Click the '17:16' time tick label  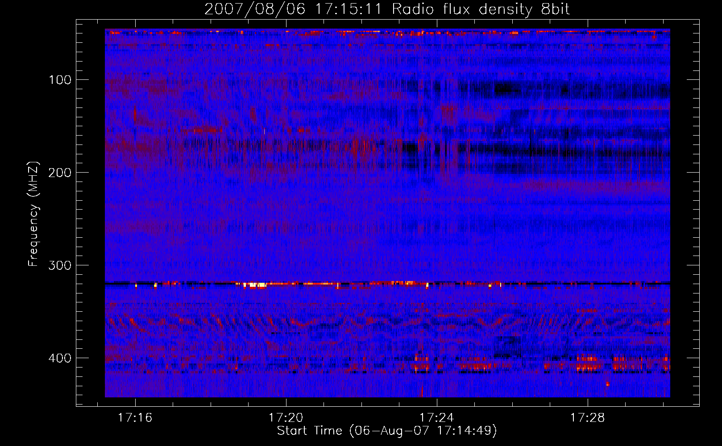[x=135, y=417]
